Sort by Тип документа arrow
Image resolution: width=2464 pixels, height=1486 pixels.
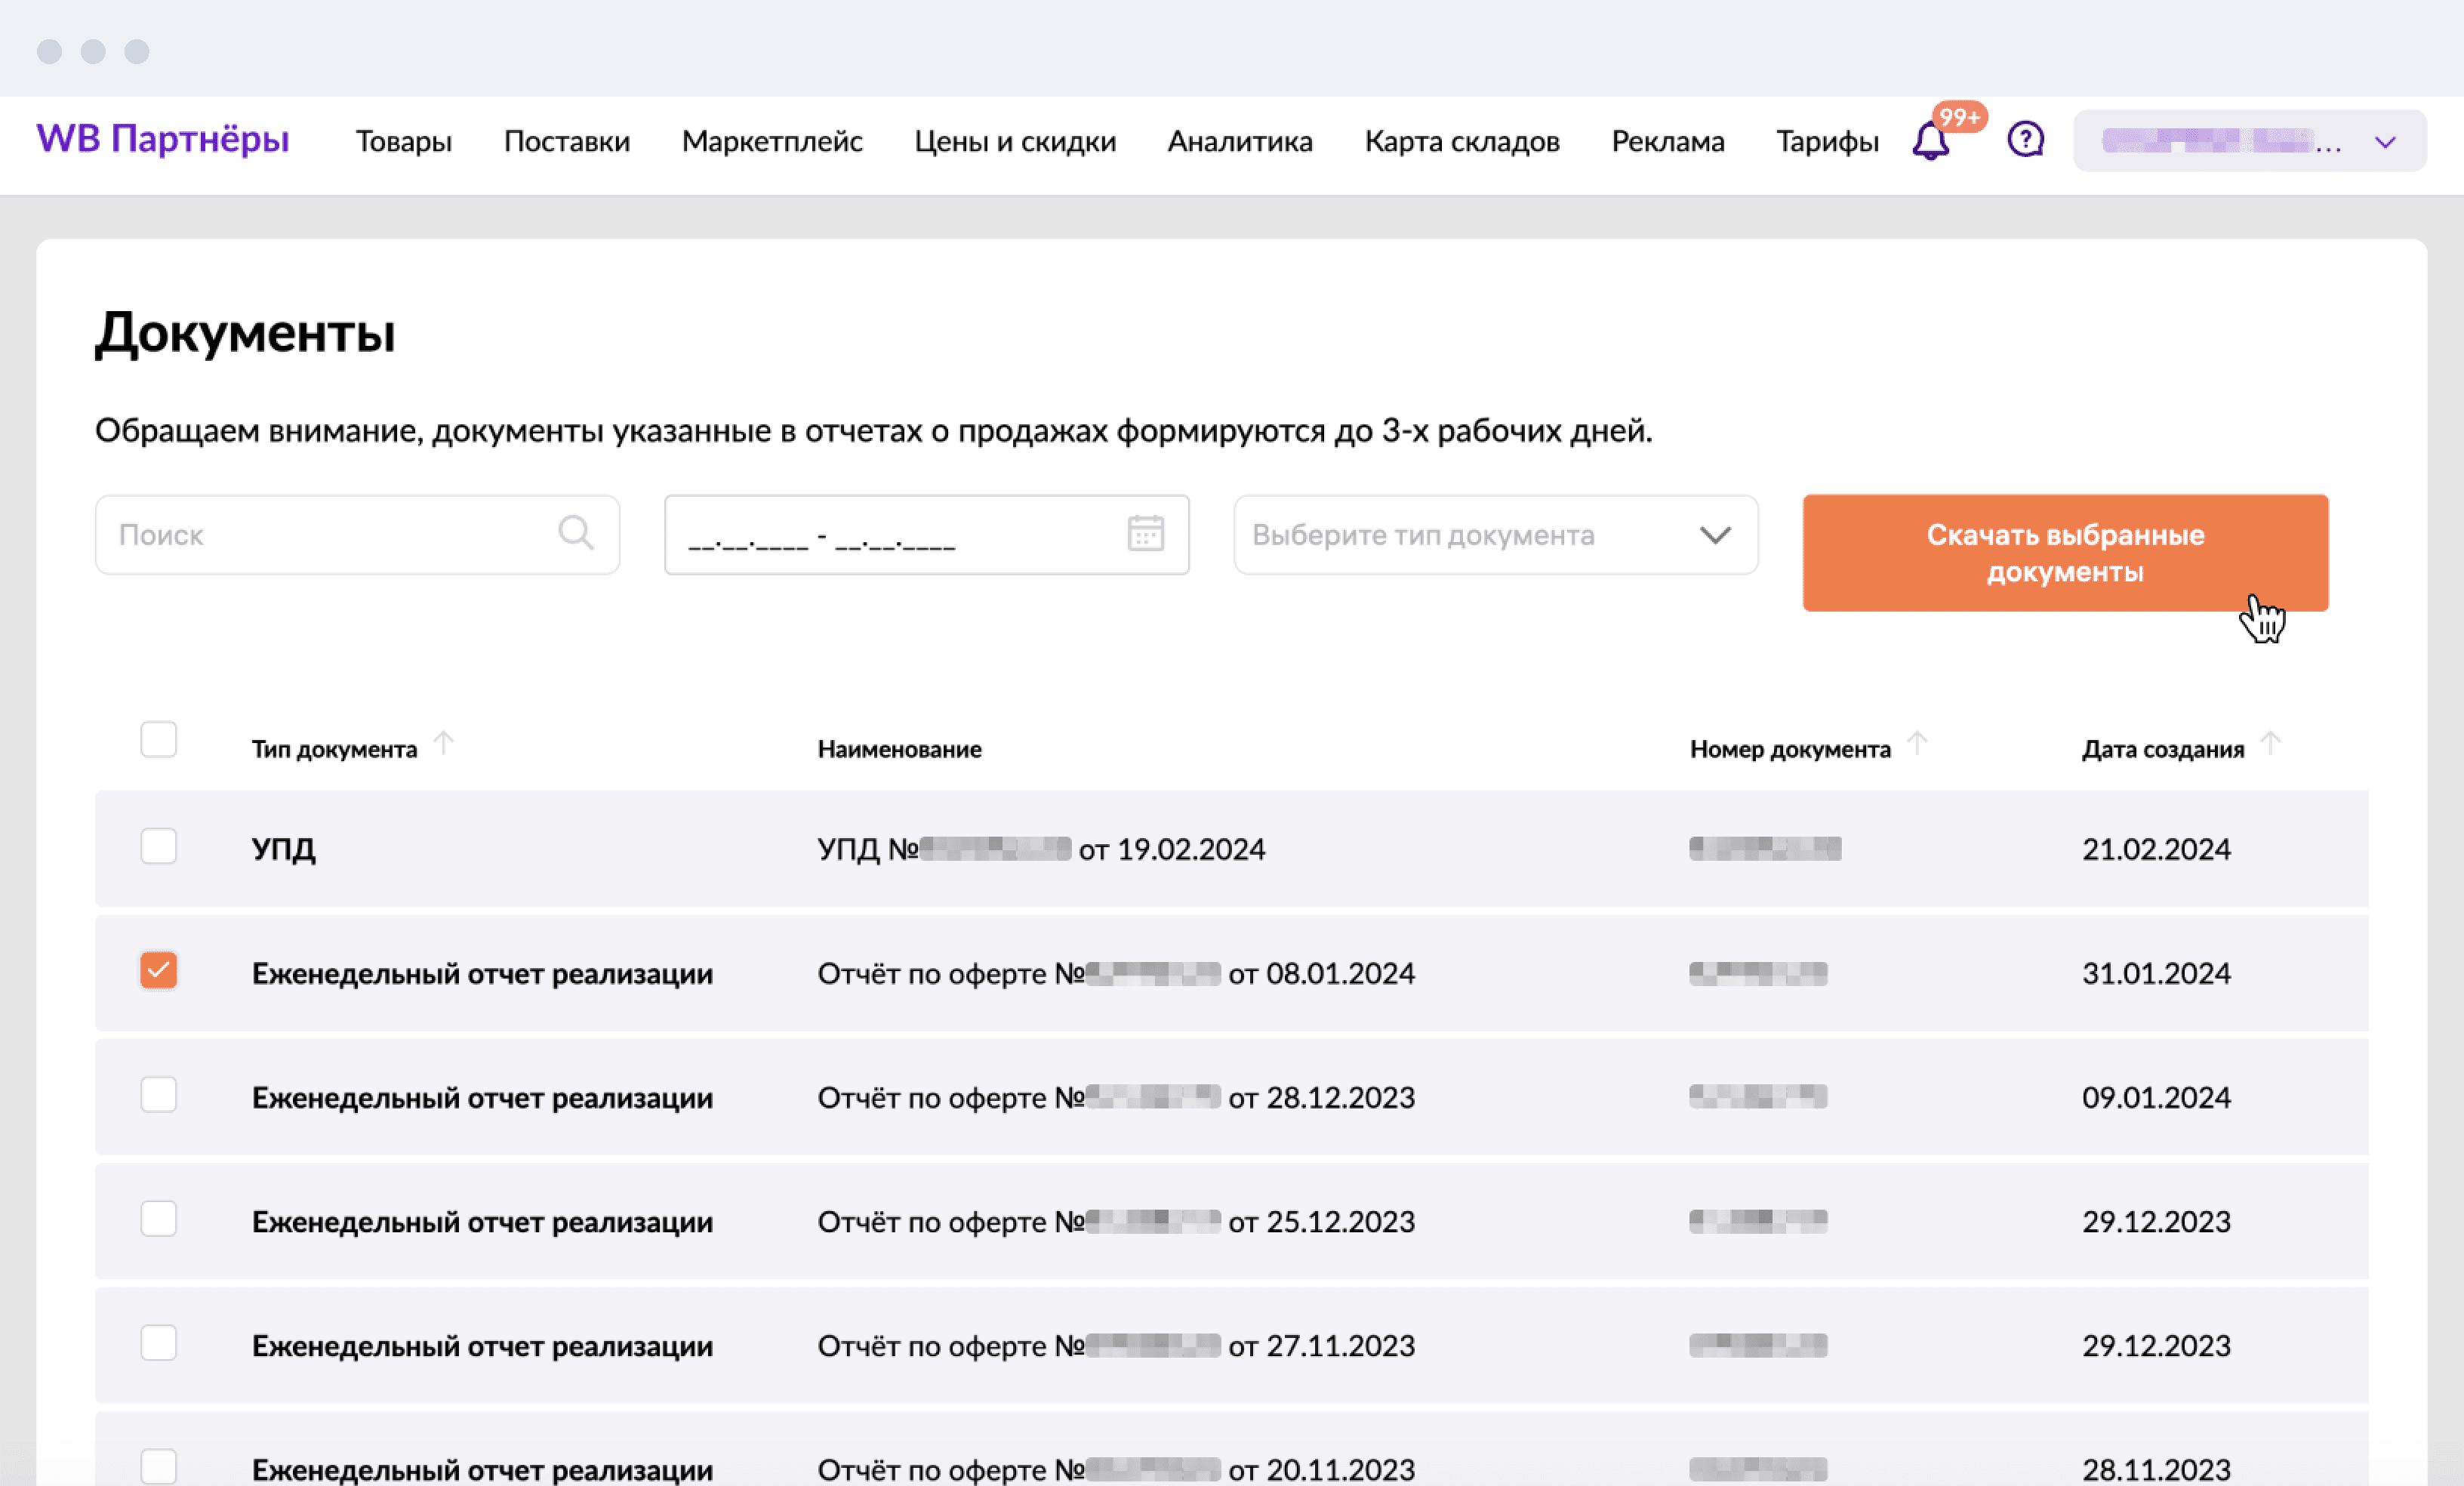coord(444,744)
